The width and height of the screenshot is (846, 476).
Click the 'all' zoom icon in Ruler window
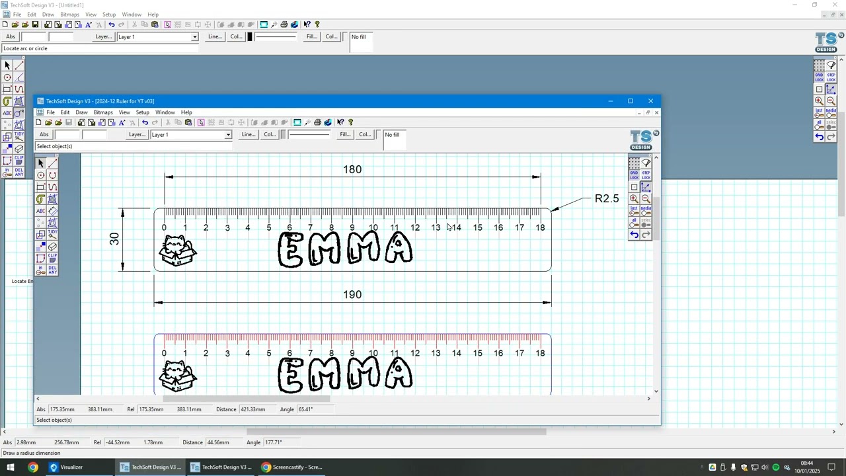(x=634, y=223)
